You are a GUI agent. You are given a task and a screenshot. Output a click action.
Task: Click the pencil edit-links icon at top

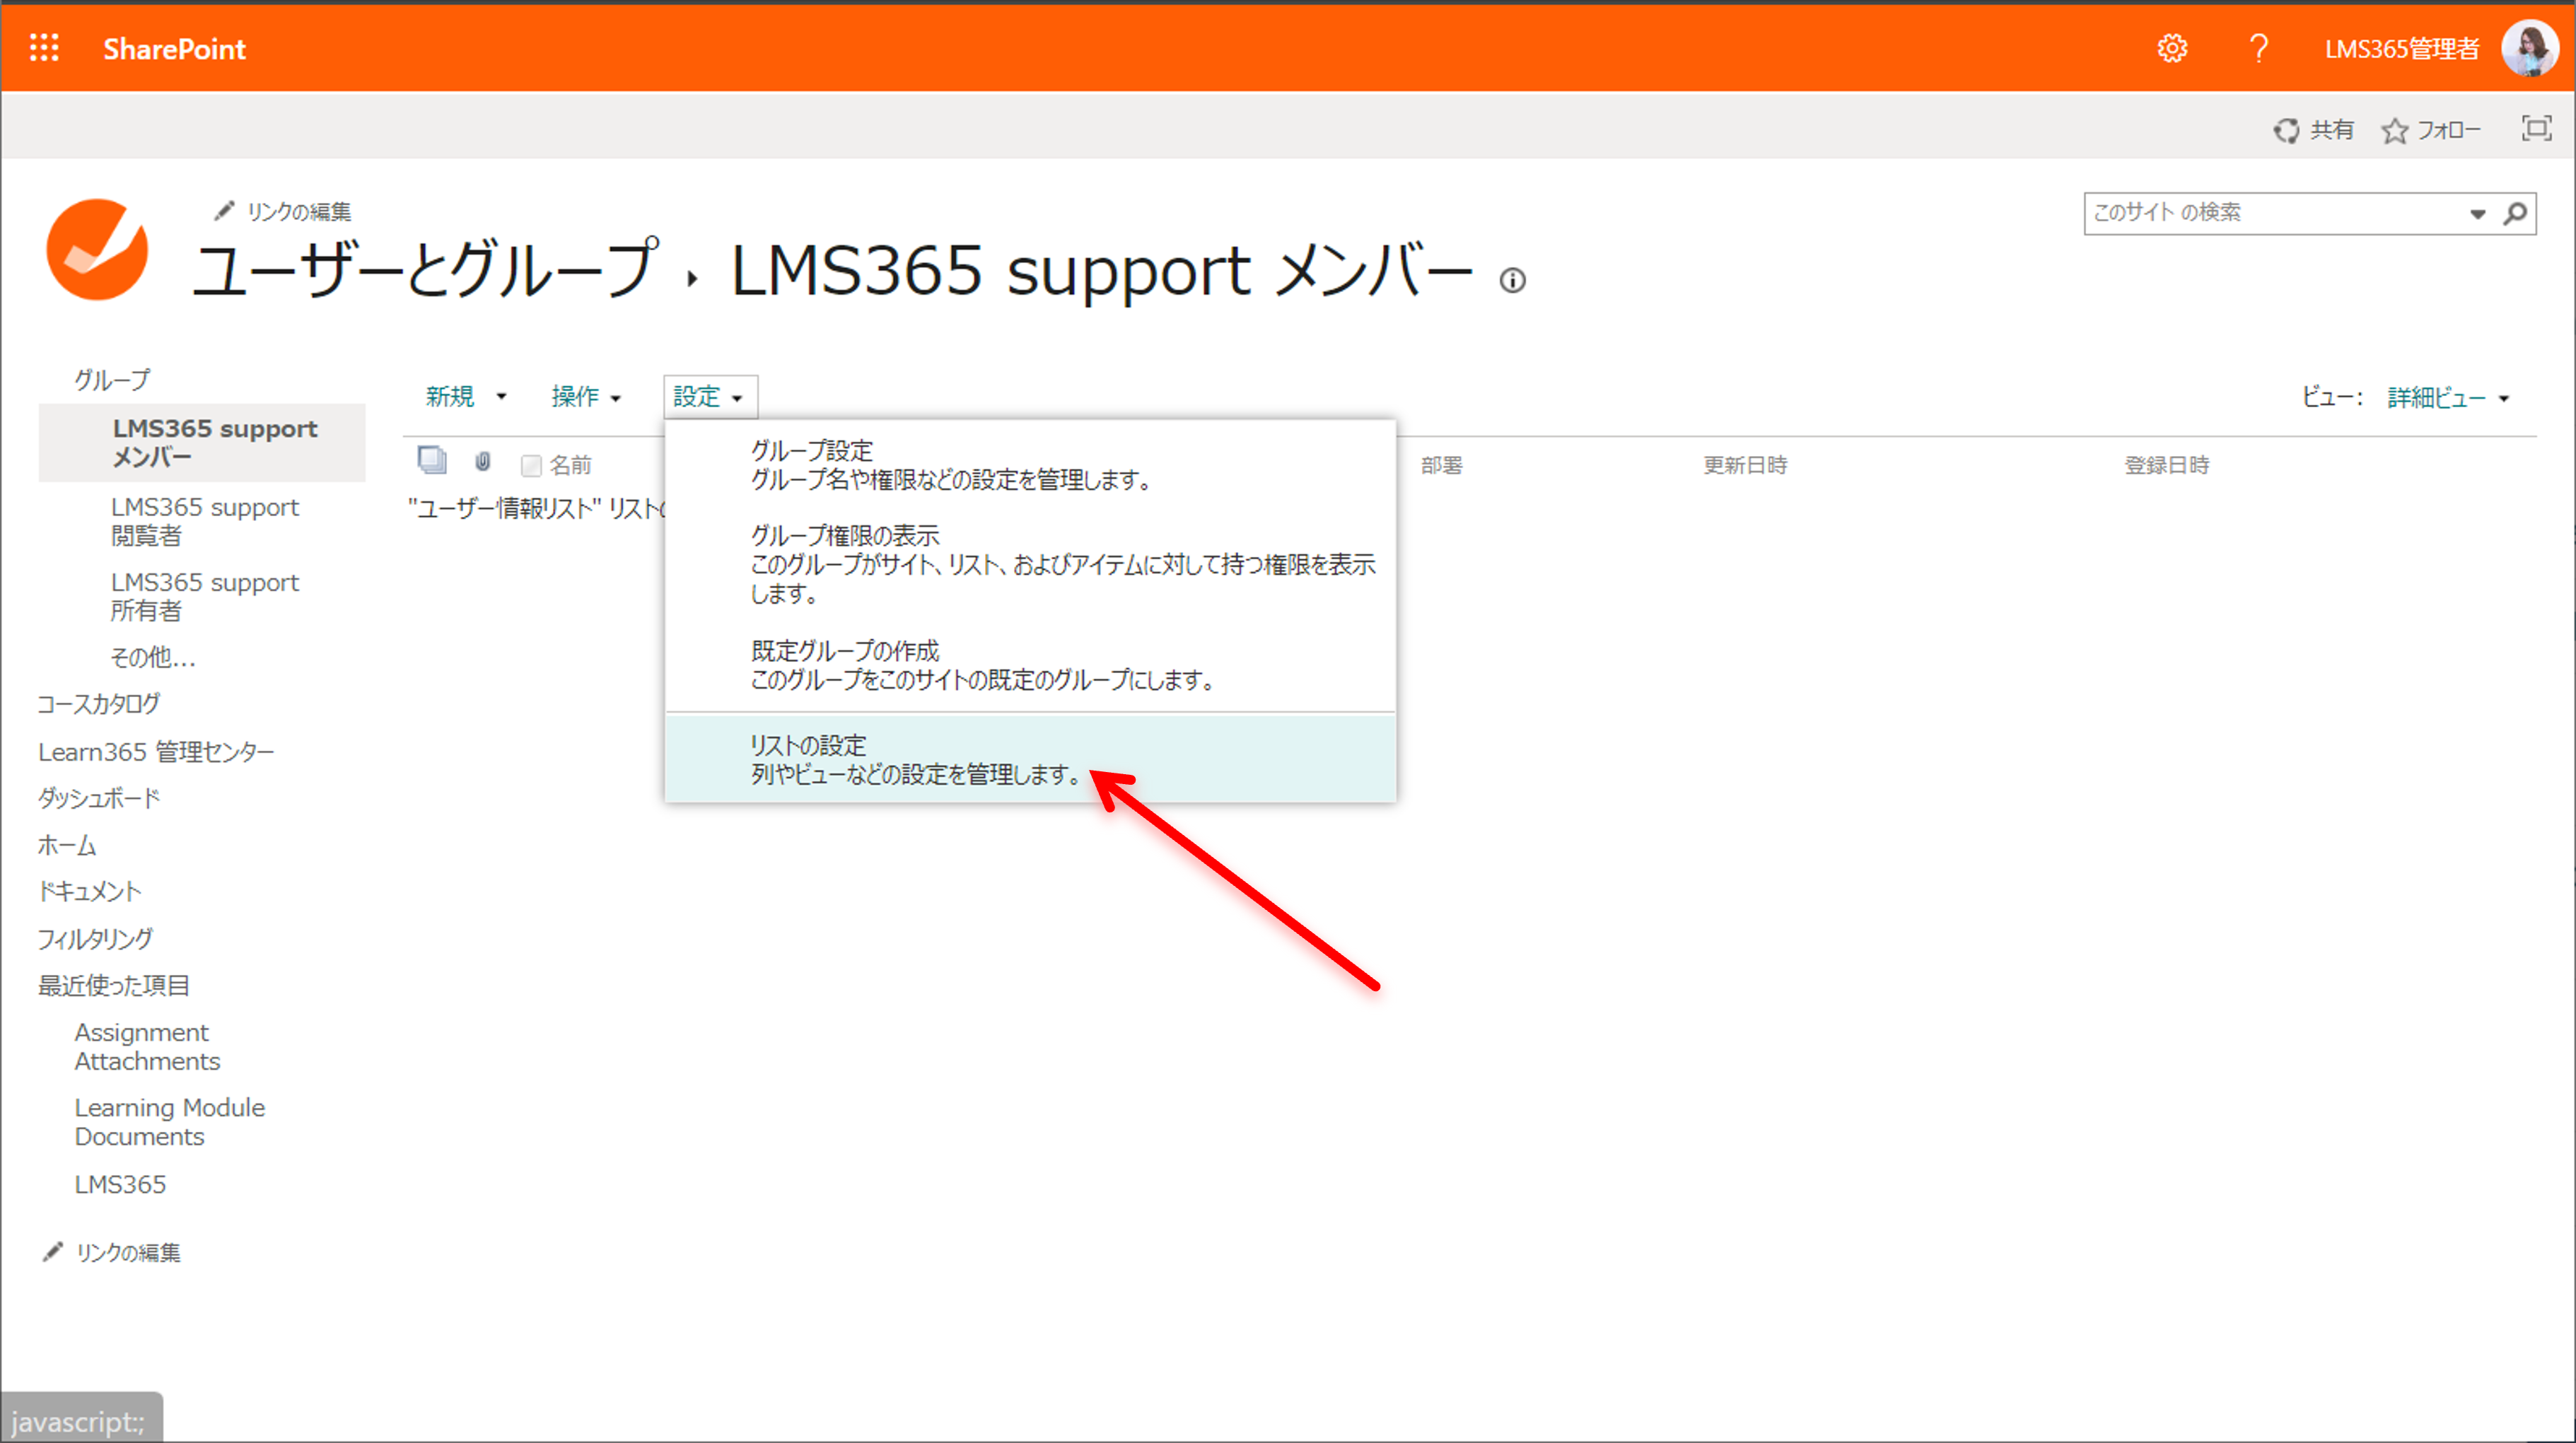coord(224,210)
